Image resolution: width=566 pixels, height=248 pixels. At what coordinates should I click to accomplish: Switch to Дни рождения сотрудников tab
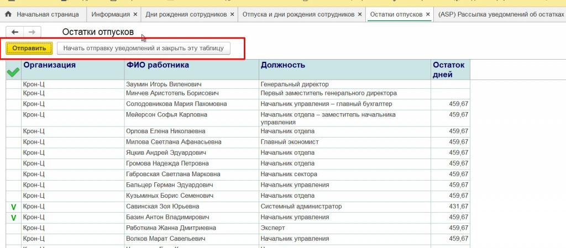click(186, 14)
